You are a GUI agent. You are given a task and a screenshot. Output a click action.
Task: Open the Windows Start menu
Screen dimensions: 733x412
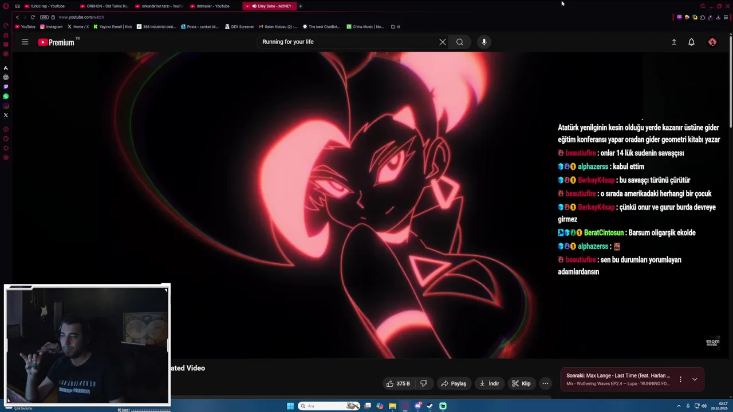pos(290,406)
